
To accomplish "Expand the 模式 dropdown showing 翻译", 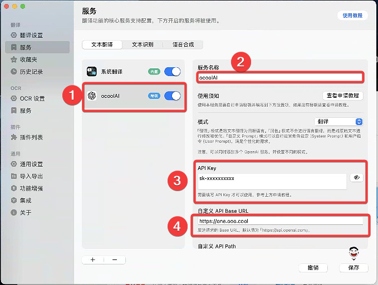I will tap(339, 122).
